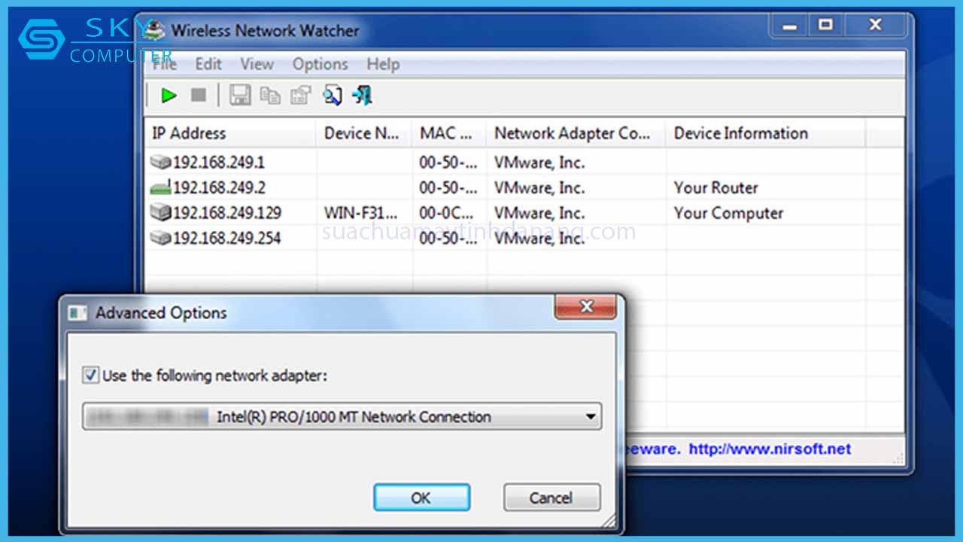Click the device icon beside 192.168.249.254
963x542 pixels.
[160, 238]
